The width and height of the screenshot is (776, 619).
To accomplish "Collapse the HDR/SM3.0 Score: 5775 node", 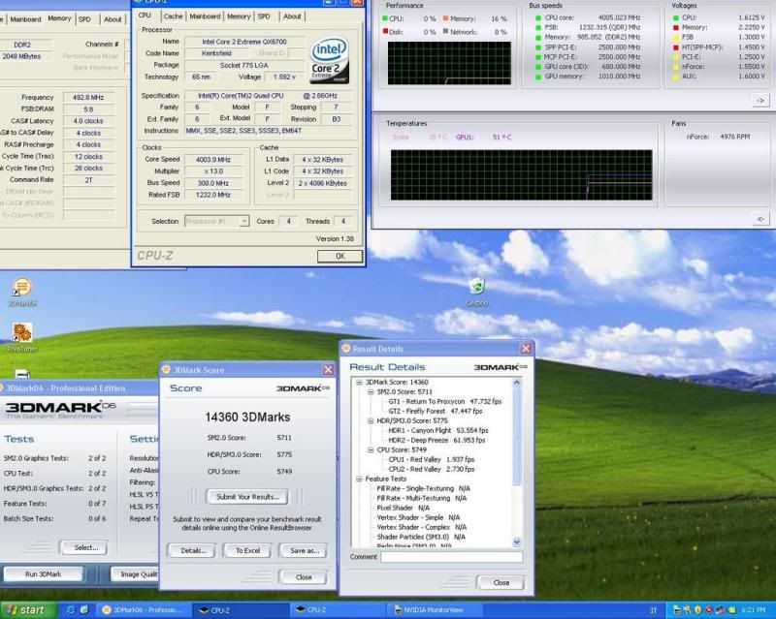I will click(x=371, y=420).
